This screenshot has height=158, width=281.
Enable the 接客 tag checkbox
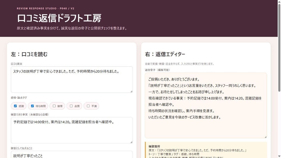54,106
